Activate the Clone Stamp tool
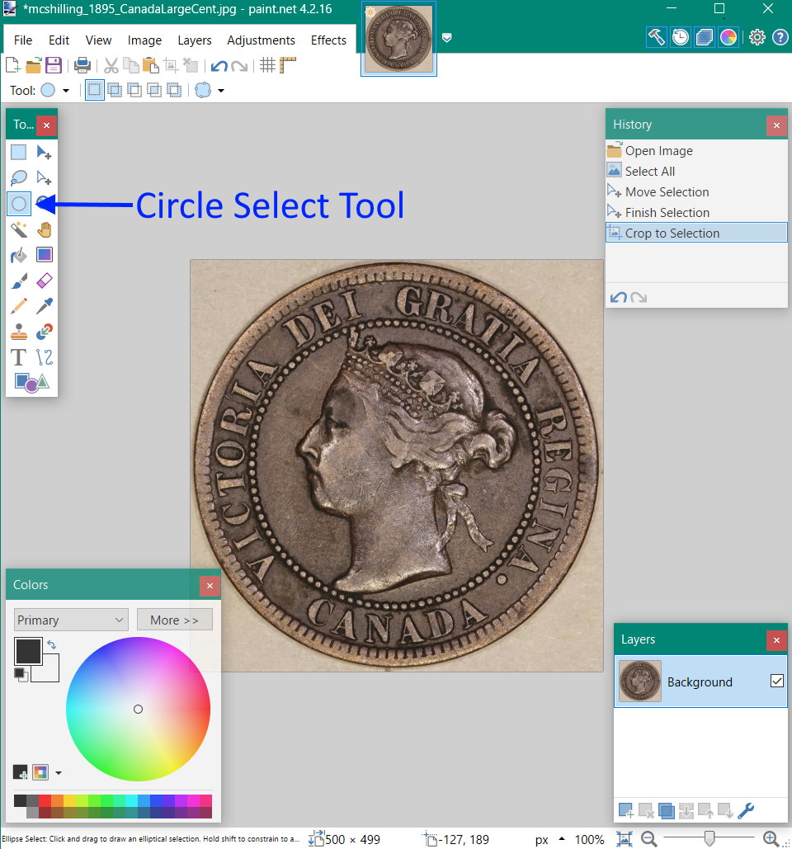This screenshot has height=849, width=792. coord(18,332)
